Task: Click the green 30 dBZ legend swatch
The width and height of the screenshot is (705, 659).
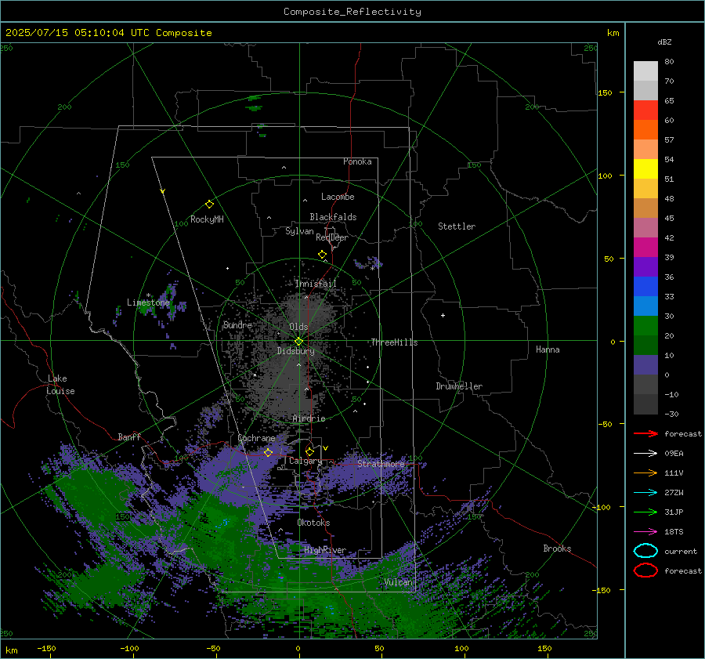Action: 645,325
